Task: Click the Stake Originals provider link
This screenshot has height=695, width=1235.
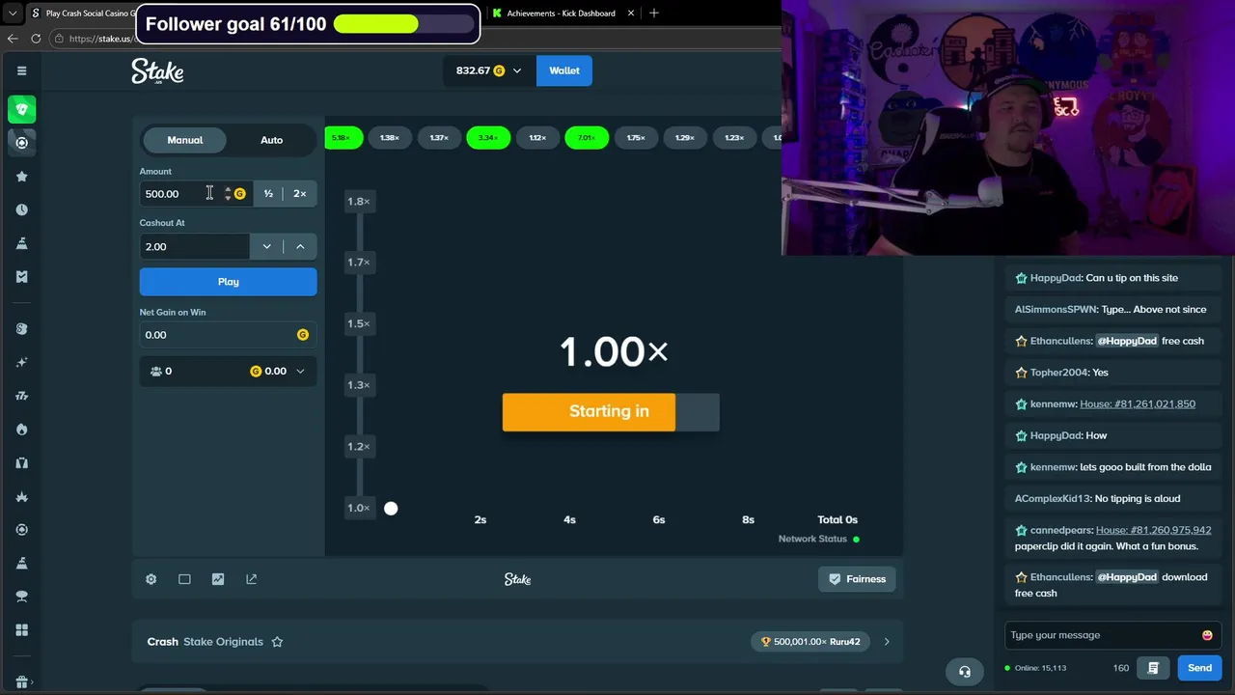Action: [223, 642]
